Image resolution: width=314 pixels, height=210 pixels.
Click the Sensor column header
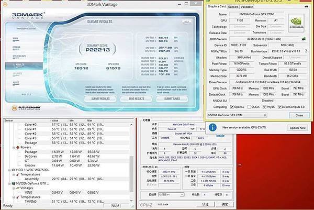[x=27, y=120]
